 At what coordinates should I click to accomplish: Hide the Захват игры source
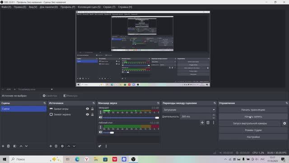(87, 109)
